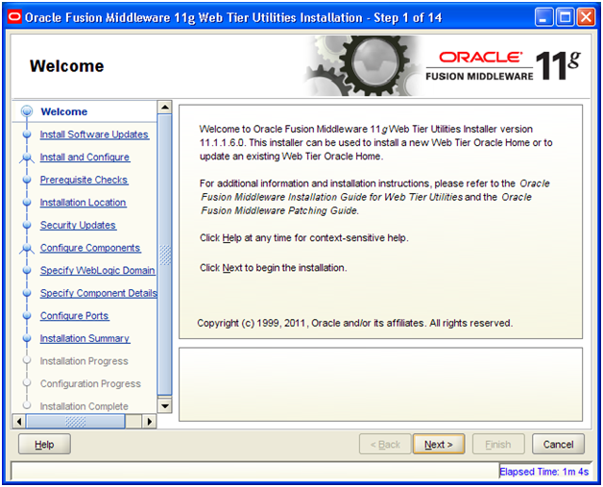Screen dimensions: 603x487
Task: Click the Installation Complete step label
Action: pos(84,406)
